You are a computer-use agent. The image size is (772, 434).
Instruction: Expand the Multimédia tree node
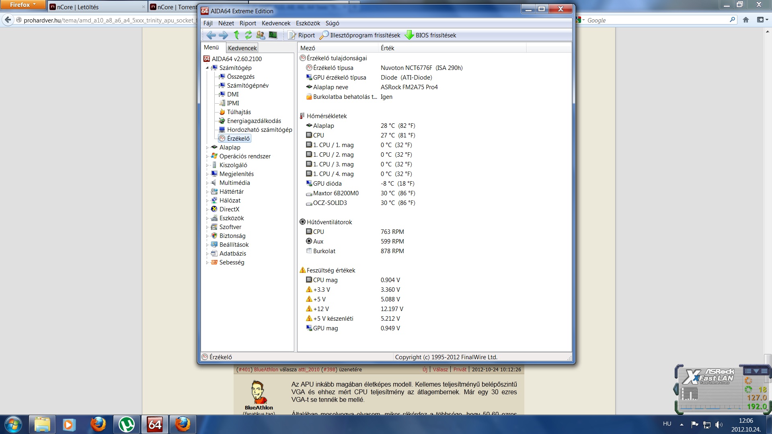pyautogui.click(x=207, y=183)
